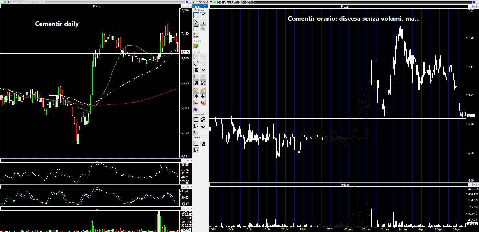Viewport: 479px width, 232px height.
Task: Click the 'Cementir daily' text annotation
Action: point(57,24)
